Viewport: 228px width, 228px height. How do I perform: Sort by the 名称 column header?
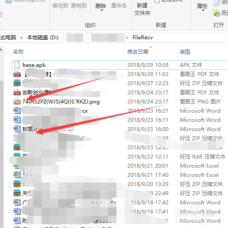point(18,52)
